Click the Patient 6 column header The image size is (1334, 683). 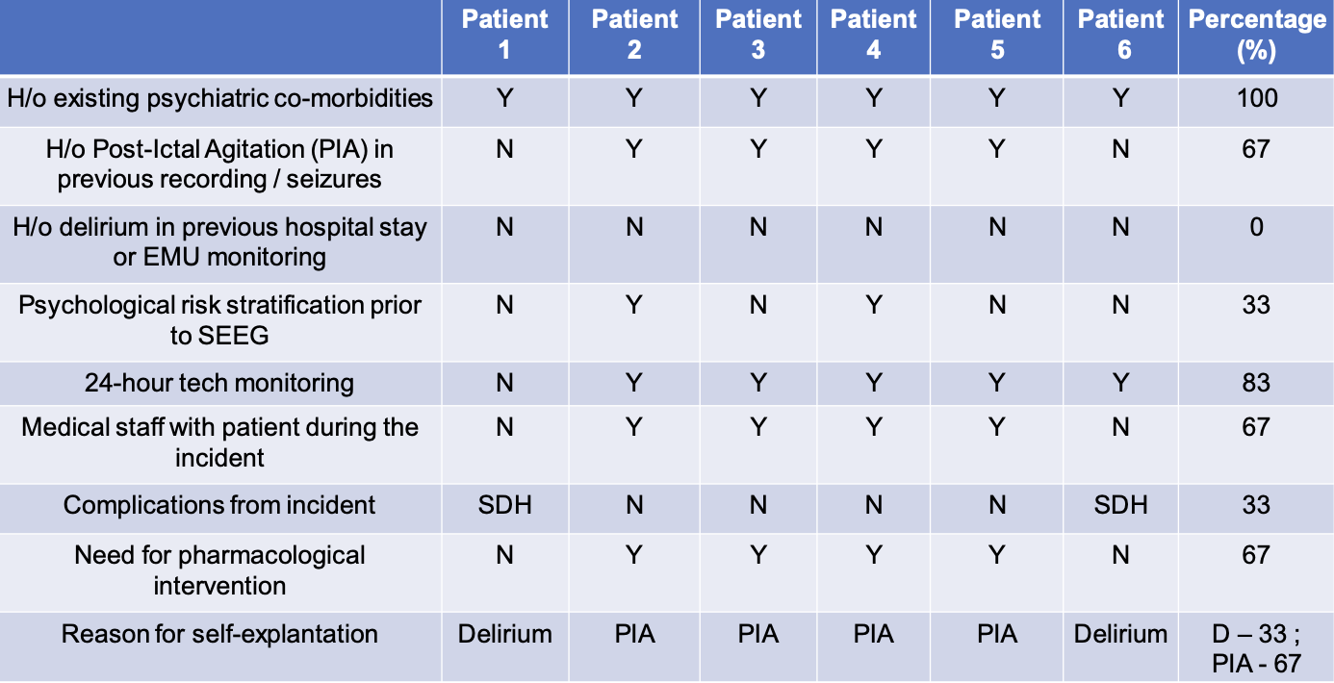pos(1120,35)
